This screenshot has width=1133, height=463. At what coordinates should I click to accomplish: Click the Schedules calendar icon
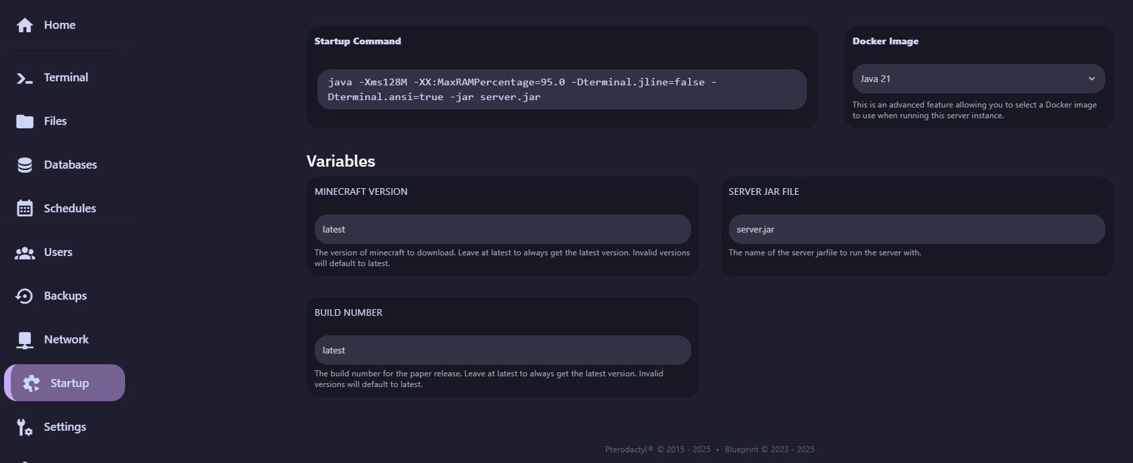[25, 209]
